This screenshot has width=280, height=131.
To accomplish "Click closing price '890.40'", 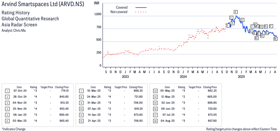I will point(65,115).
